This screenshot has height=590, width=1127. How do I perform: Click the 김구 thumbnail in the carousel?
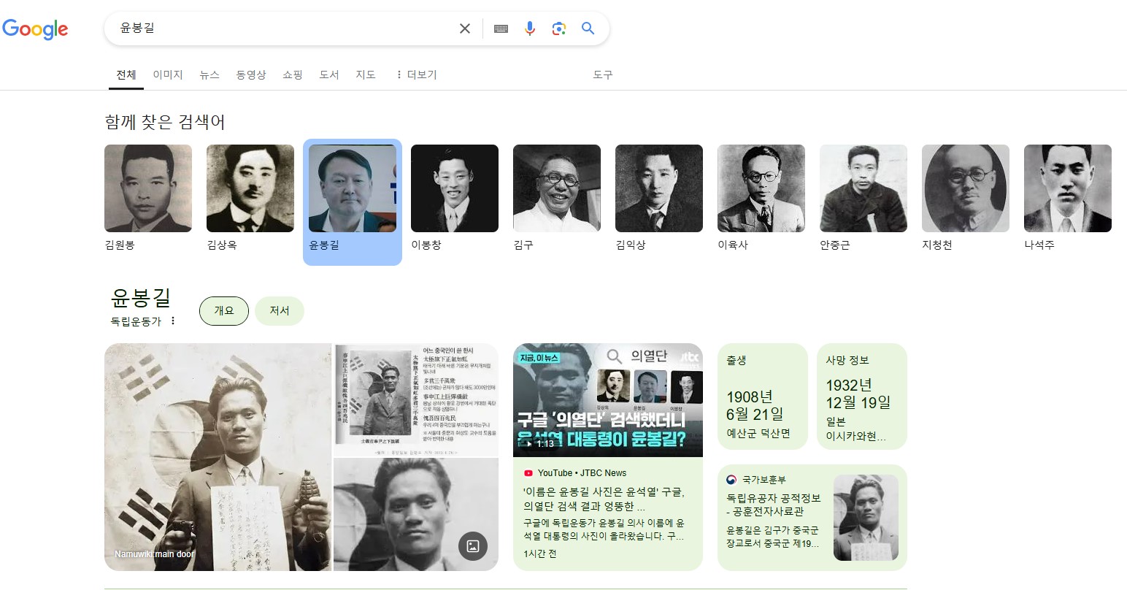click(556, 188)
